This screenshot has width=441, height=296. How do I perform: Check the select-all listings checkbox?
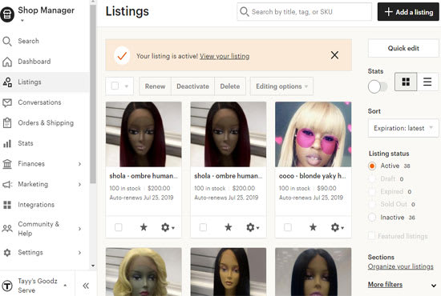115,86
